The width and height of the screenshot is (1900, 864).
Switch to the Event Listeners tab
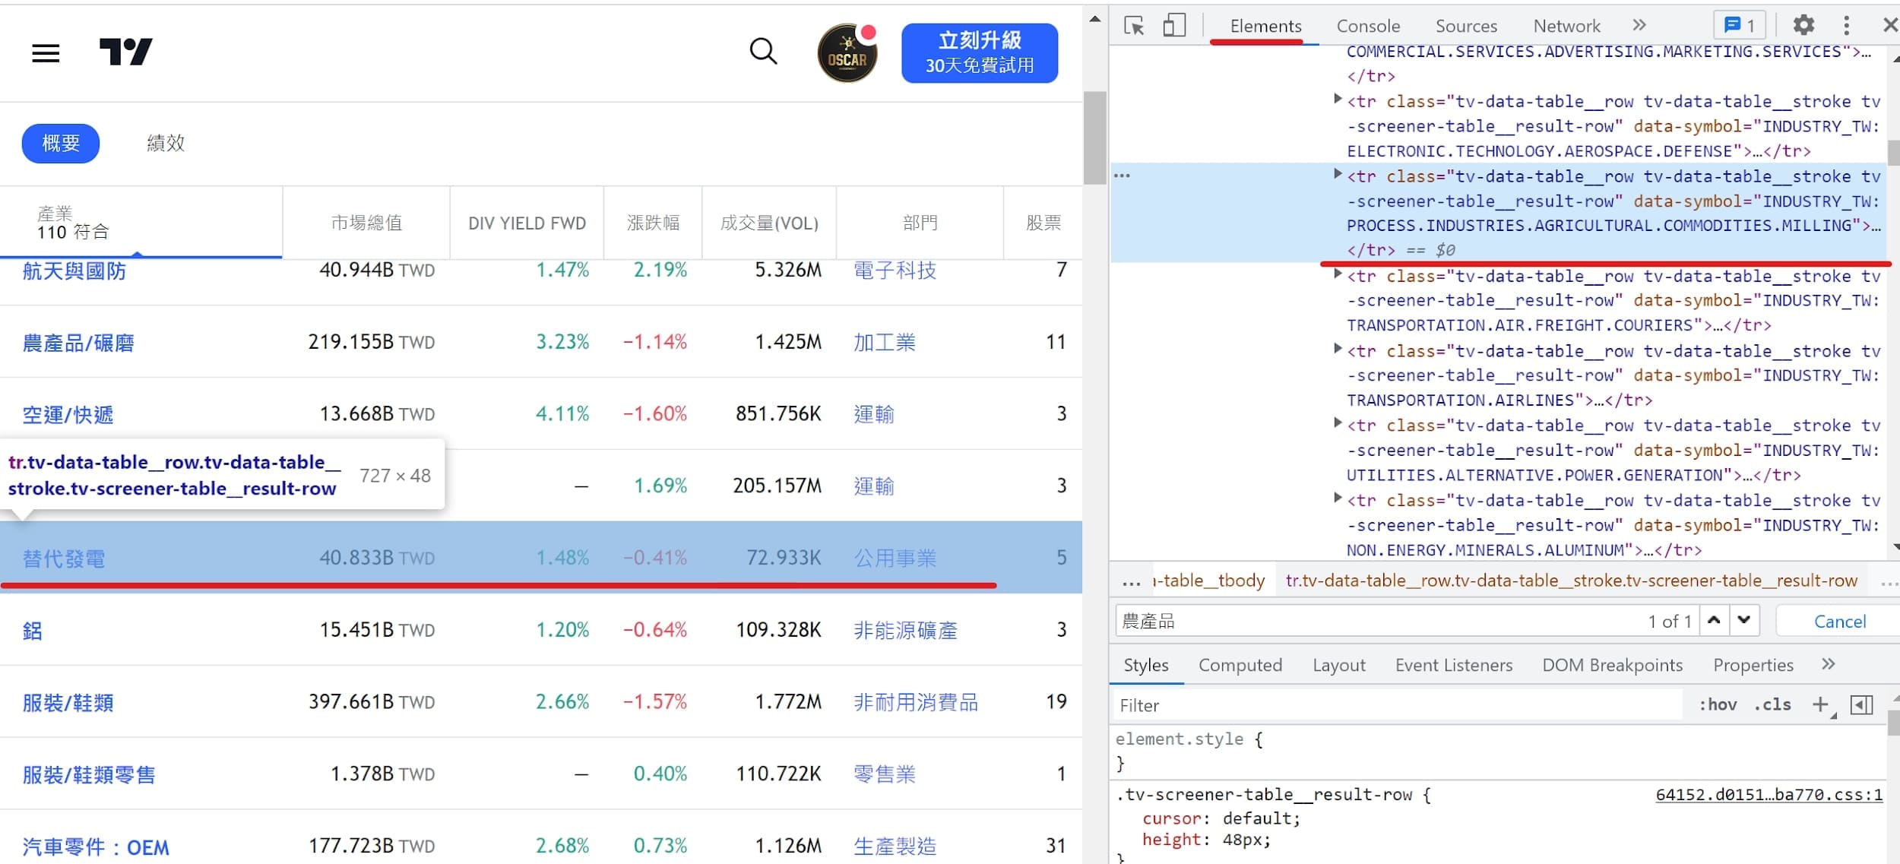(1453, 665)
